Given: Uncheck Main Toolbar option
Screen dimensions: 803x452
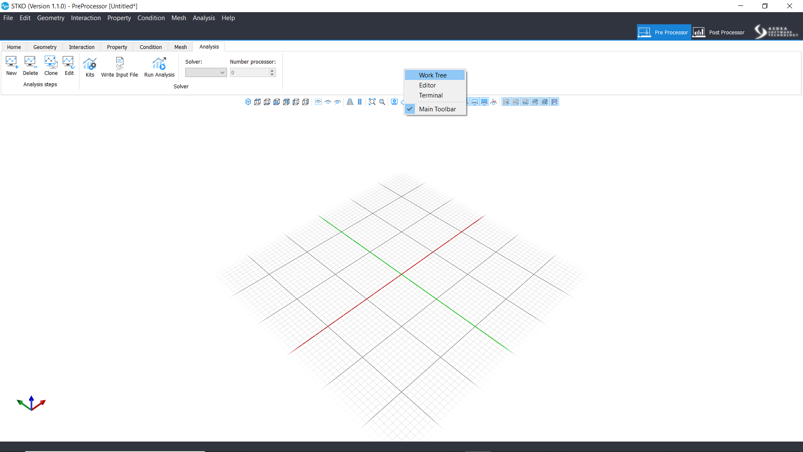Looking at the screenshot, I should coord(435,109).
